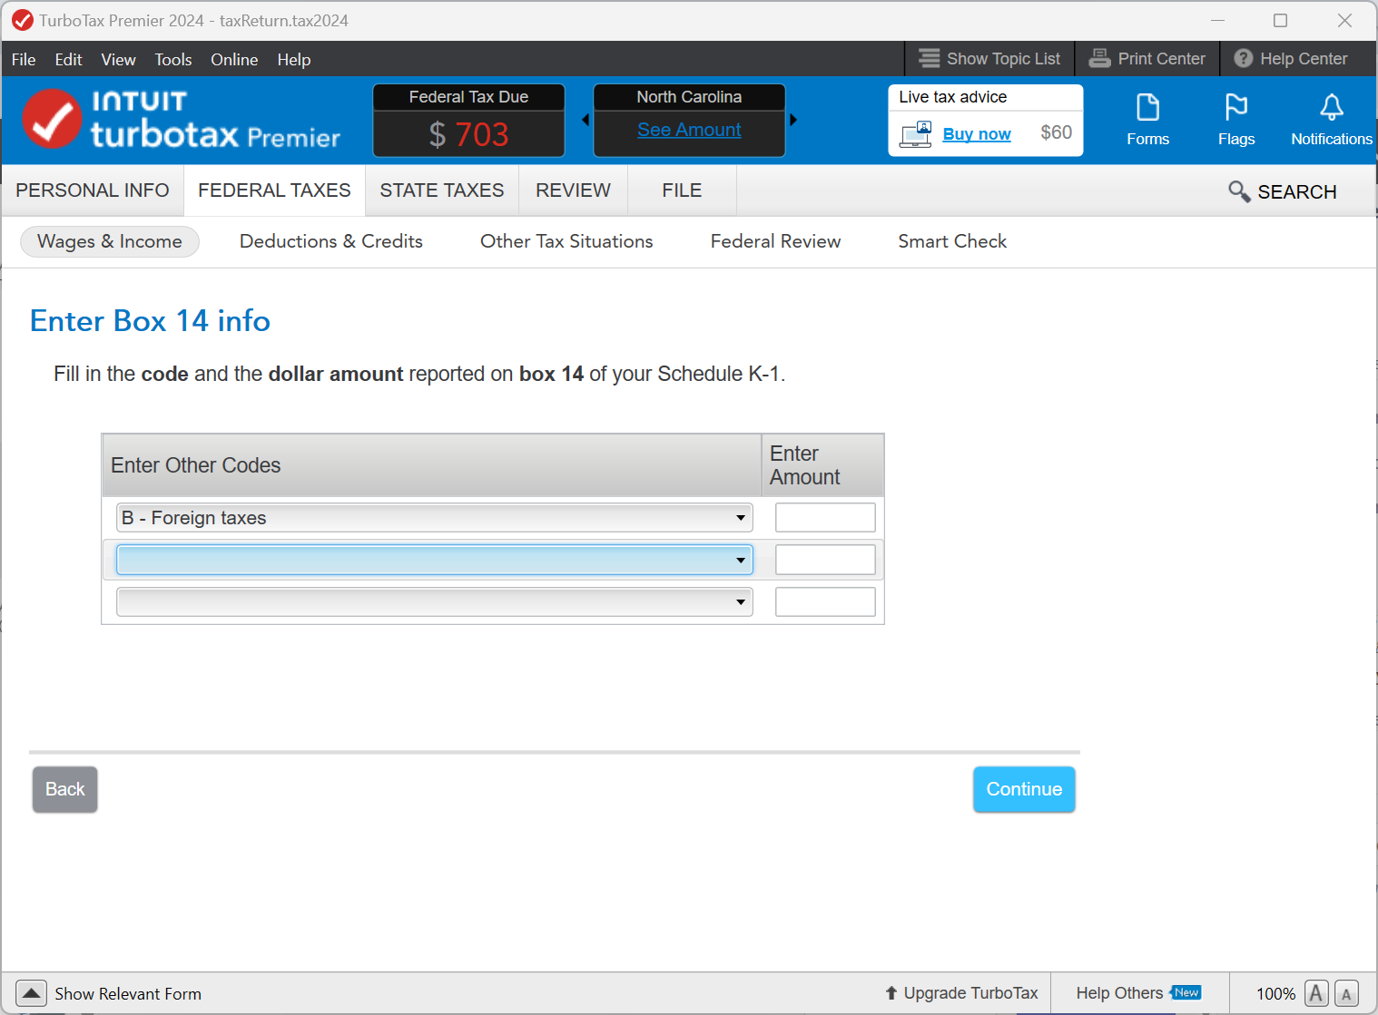Click the Continue button
This screenshot has height=1015, width=1378.
click(x=1024, y=789)
